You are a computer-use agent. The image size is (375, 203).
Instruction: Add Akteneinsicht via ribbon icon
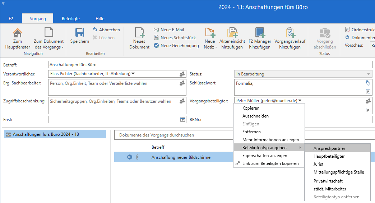tap(232, 33)
